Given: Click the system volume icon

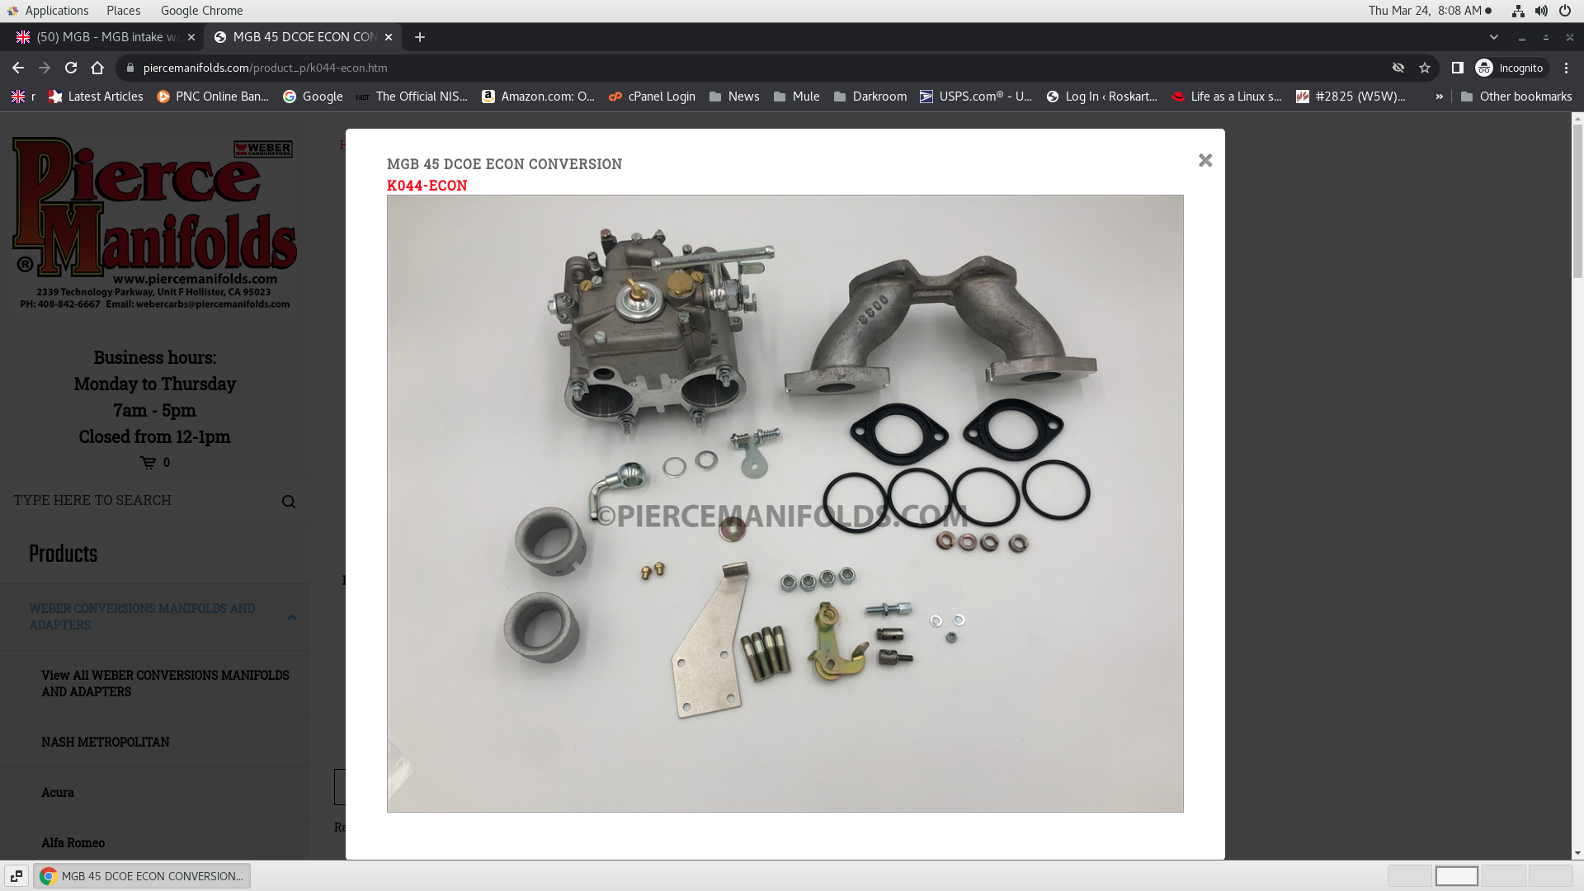Looking at the screenshot, I should click(1541, 11).
